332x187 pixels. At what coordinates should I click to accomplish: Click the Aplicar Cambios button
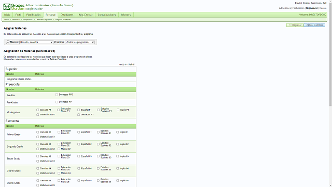(x=314, y=25)
